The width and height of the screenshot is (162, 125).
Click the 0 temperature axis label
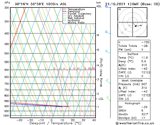(x=52, y=120)
